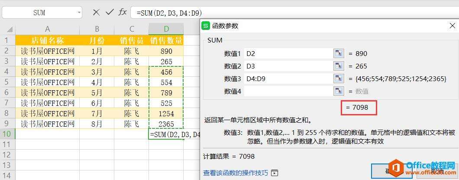Click range selector icon for 数值3
This screenshot has height=180, width=459.
click(339, 79)
